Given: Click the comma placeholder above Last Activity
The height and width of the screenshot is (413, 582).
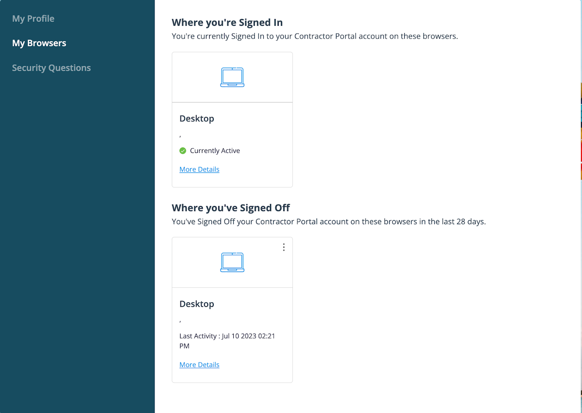Looking at the screenshot, I should (181, 321).
